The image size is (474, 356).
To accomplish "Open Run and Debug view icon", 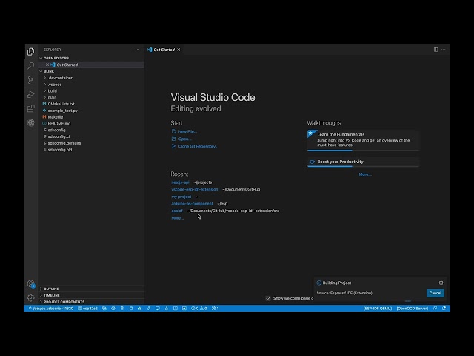I will point(30,94).
